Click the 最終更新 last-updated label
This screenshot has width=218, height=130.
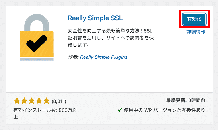click(177, 100)
